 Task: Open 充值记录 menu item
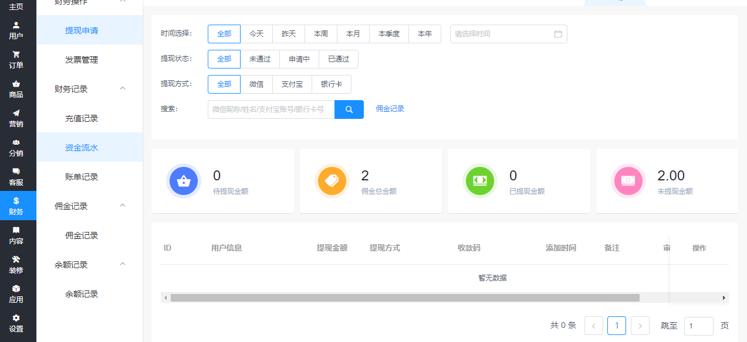tap(90, 118)
